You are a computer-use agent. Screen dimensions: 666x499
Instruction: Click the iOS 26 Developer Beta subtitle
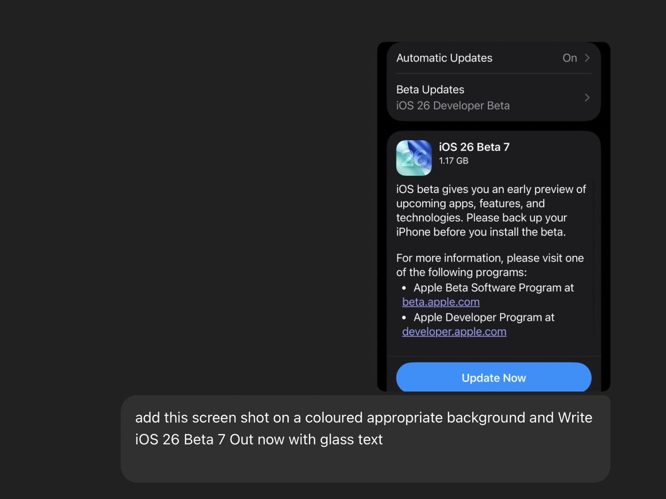453,105
